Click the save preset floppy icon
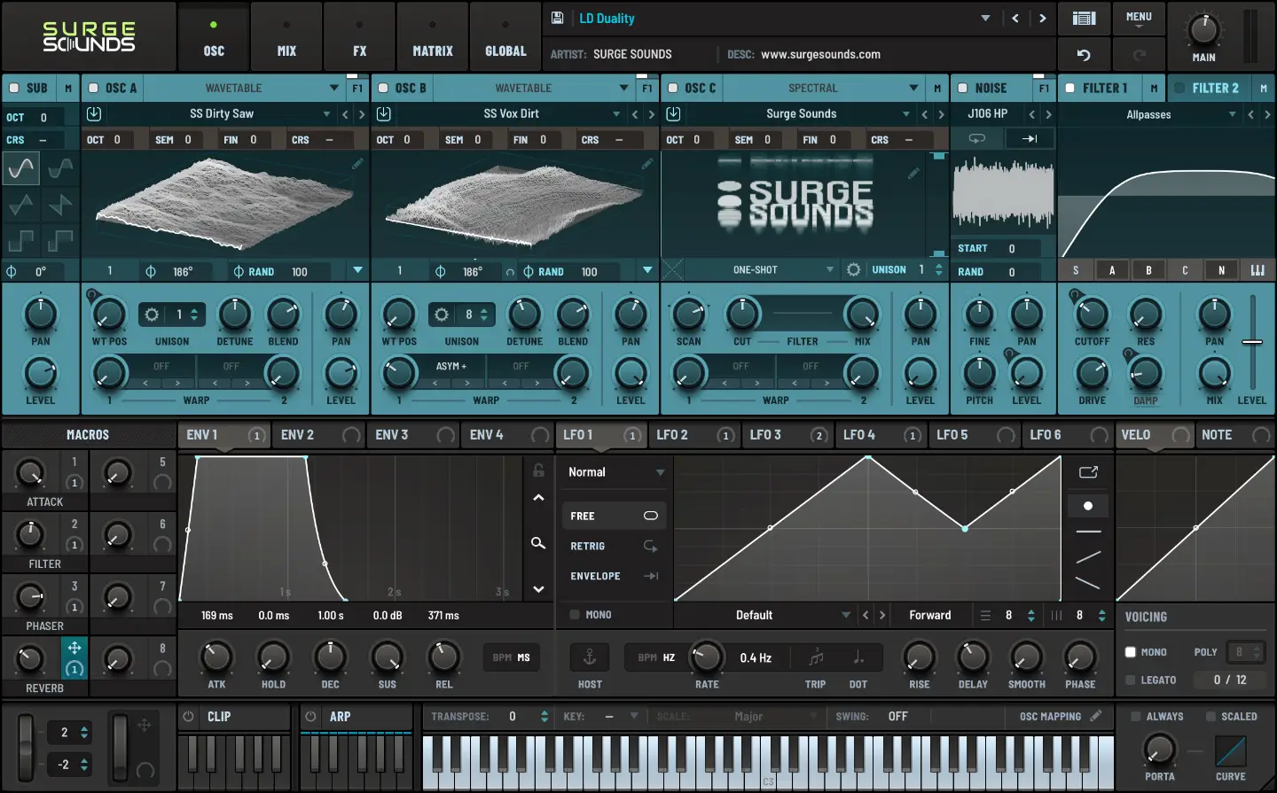 (557, 18)
